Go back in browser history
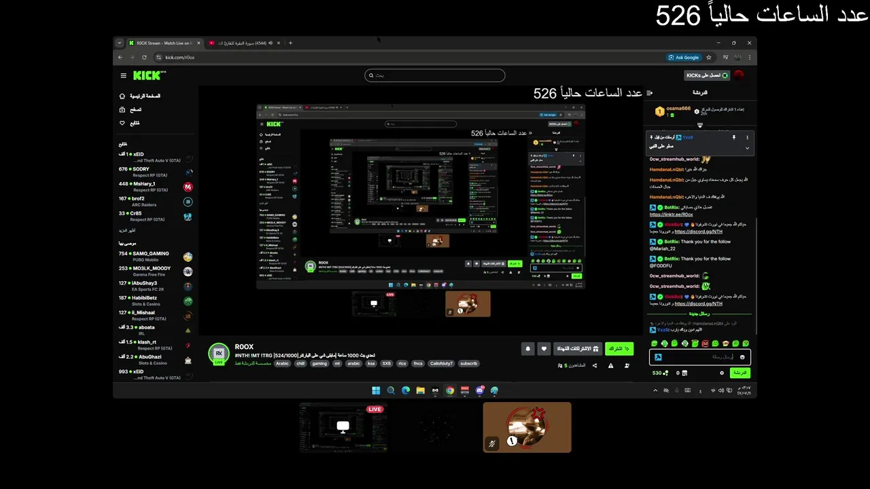Viewport: 870px width, 489px height. [x=121, y=58]
